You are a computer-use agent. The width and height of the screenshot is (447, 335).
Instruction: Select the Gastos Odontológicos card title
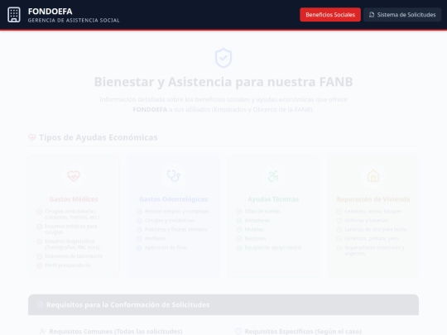[173, 199]
